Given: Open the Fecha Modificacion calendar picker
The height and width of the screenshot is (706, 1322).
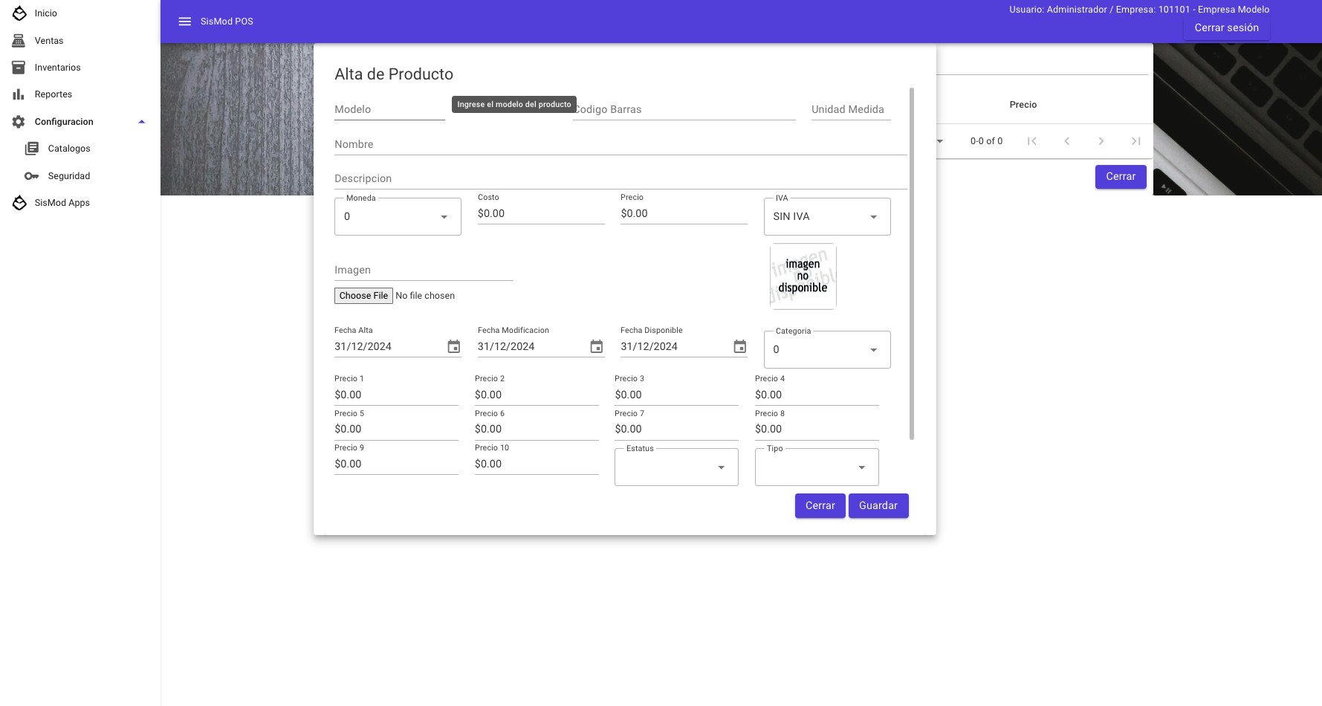Looking at the screenshot, I should (x=597, y=346).
